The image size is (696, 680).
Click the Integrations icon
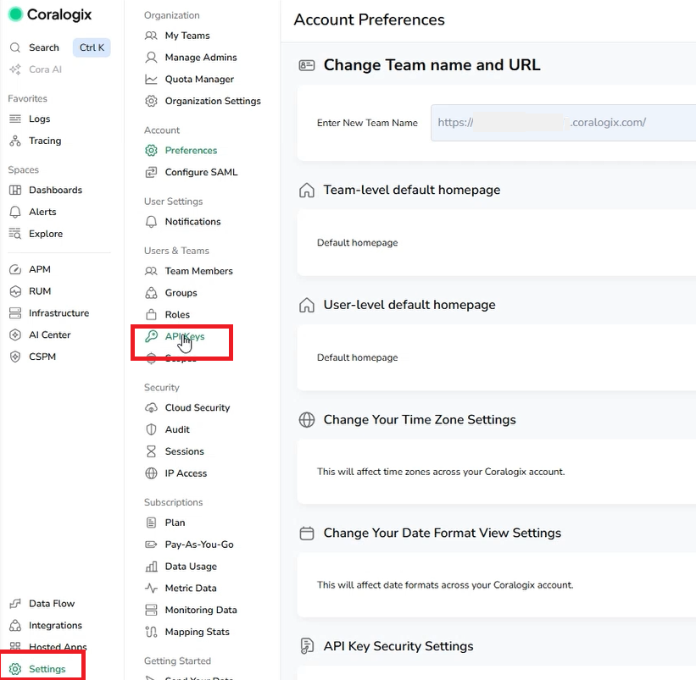tap(15, 625)
